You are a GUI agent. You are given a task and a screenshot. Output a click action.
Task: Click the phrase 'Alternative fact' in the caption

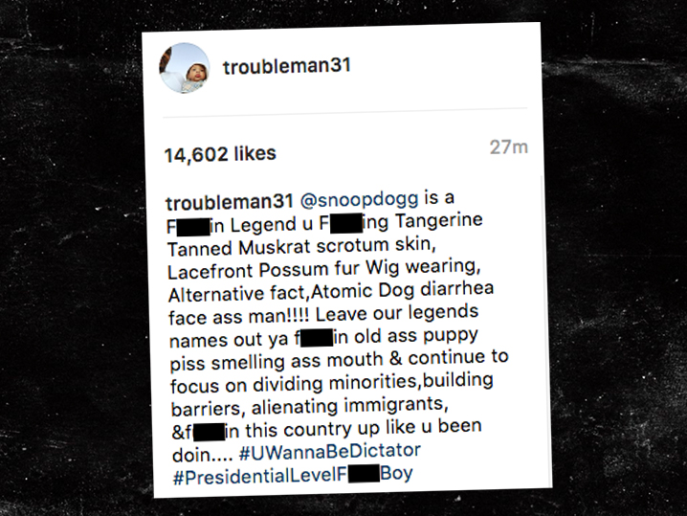coord(239,294)
